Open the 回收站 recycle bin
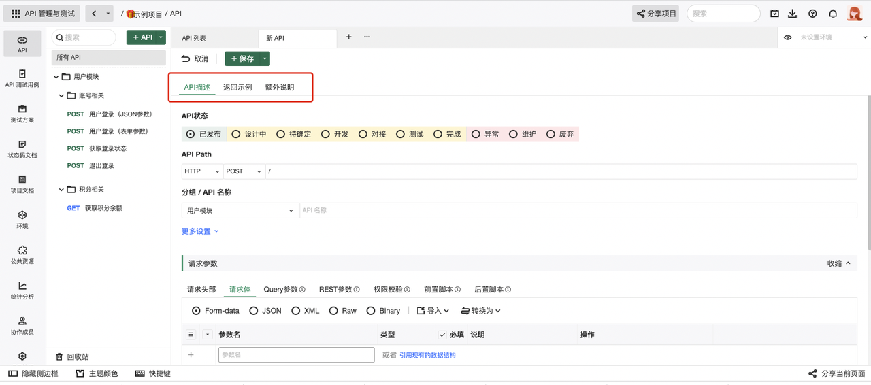The width and height of the screenshot is (871, 385). [72, 356]
